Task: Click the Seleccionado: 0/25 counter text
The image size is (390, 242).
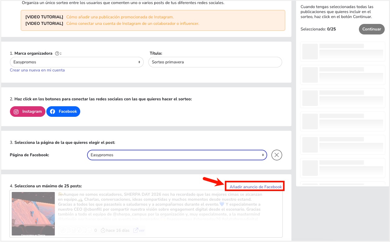Action: click(x=318, y=29)
